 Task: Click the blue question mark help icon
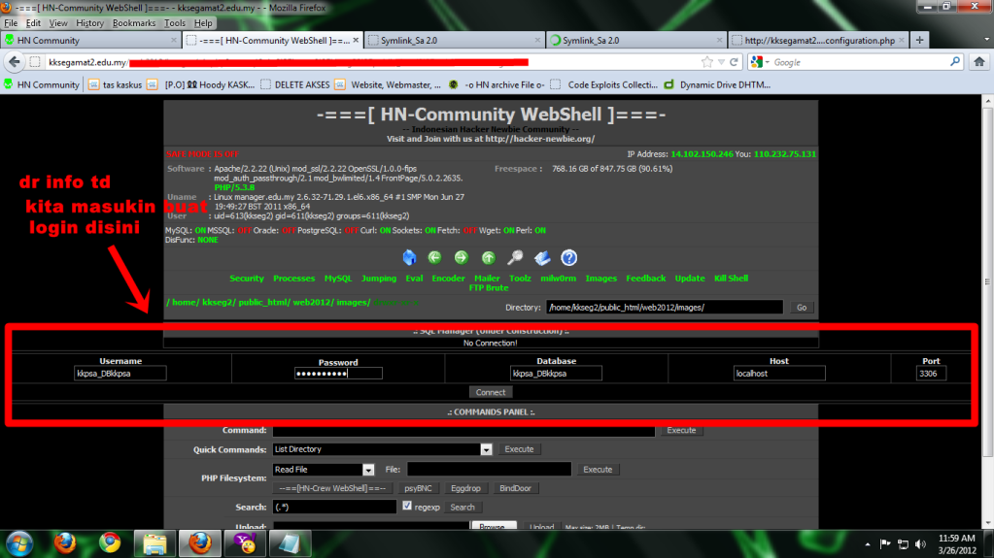pos(569,257)
